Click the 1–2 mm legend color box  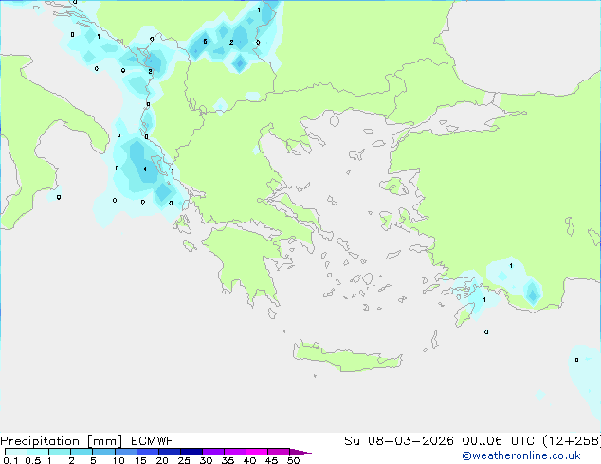click(60, 452)
